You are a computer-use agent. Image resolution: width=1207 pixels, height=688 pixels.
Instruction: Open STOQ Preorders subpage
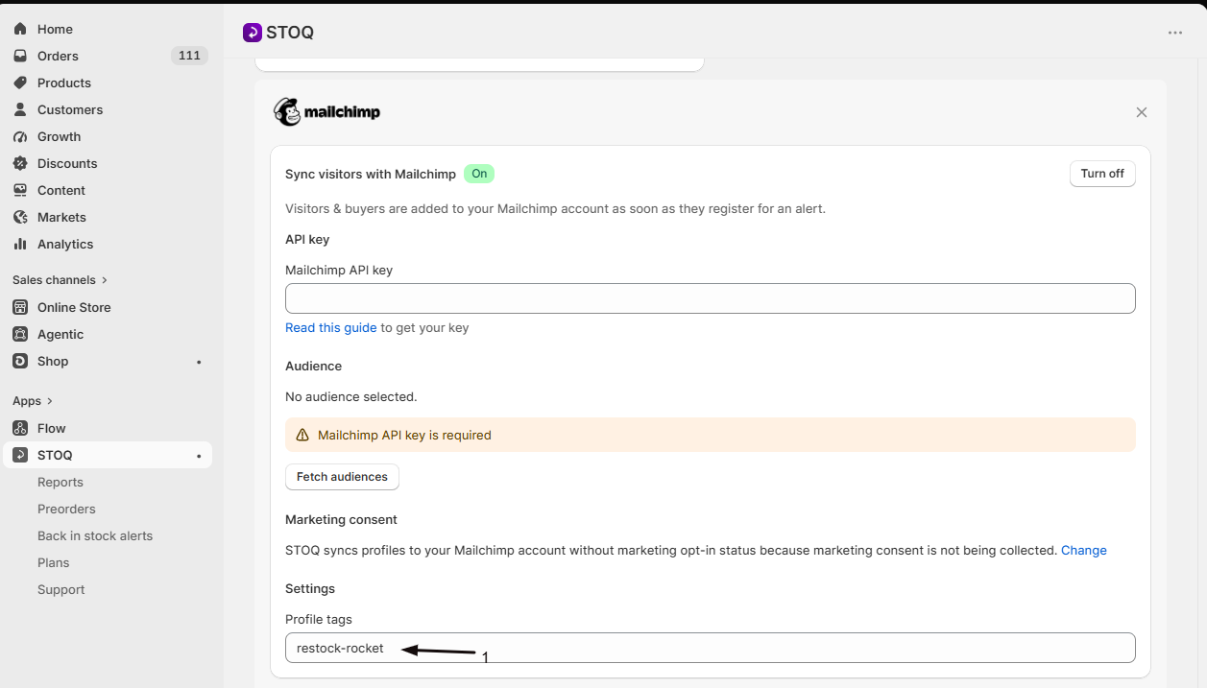tap(66, 509)
